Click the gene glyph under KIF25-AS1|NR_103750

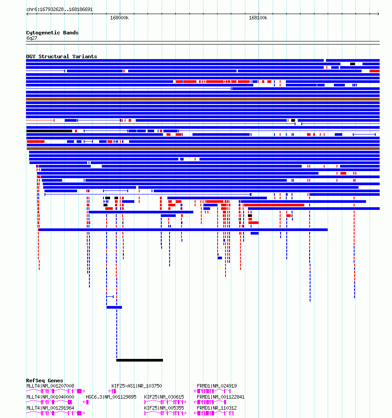[x=112, y=391]
